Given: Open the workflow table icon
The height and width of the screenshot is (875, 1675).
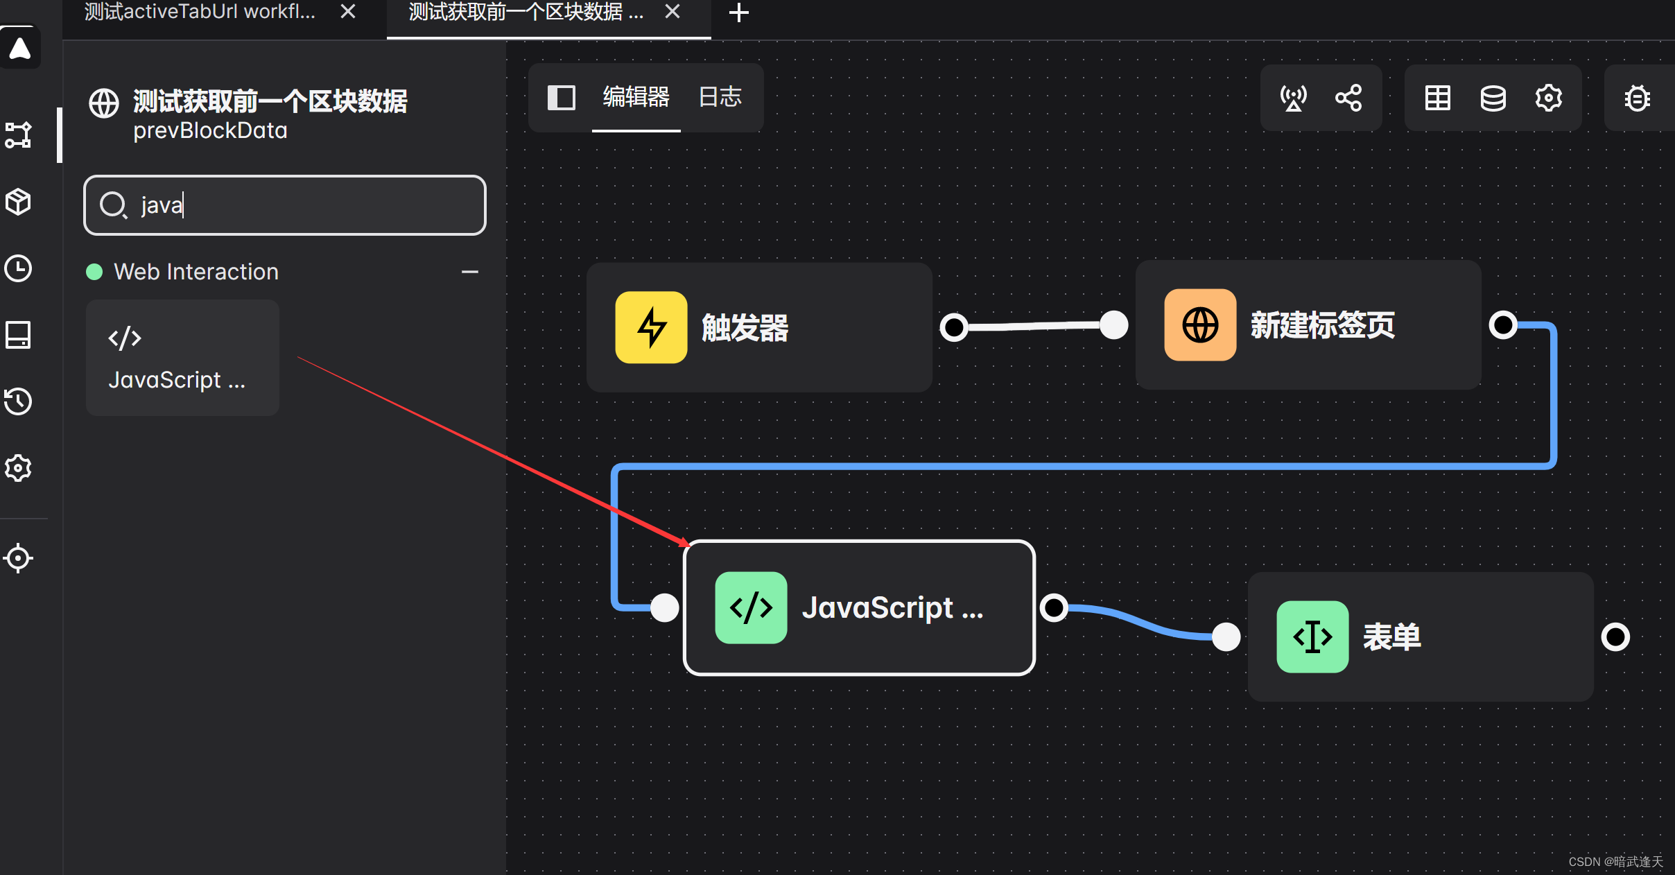Looking at the screenshot, I should (x=1437, y=98).
